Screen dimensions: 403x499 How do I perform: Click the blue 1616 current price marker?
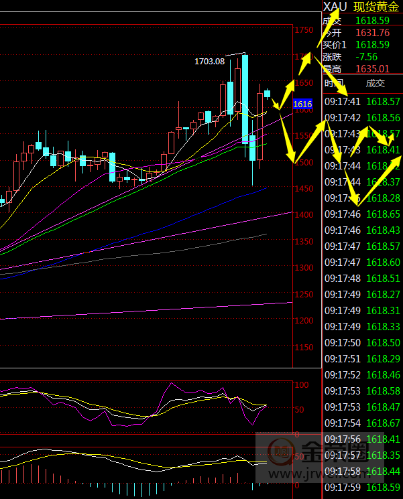pos(302,104)
